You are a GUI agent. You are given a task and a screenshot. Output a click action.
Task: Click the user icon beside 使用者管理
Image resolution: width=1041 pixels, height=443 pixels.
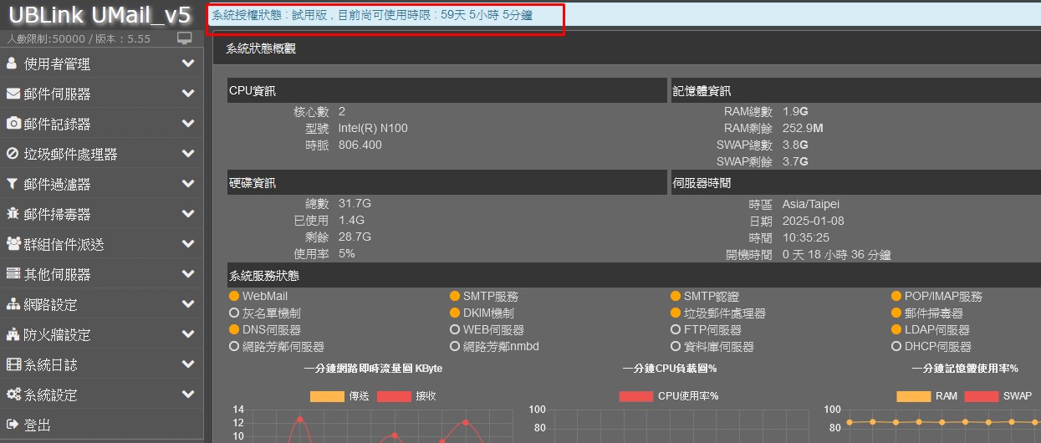[x=12, y=64]
